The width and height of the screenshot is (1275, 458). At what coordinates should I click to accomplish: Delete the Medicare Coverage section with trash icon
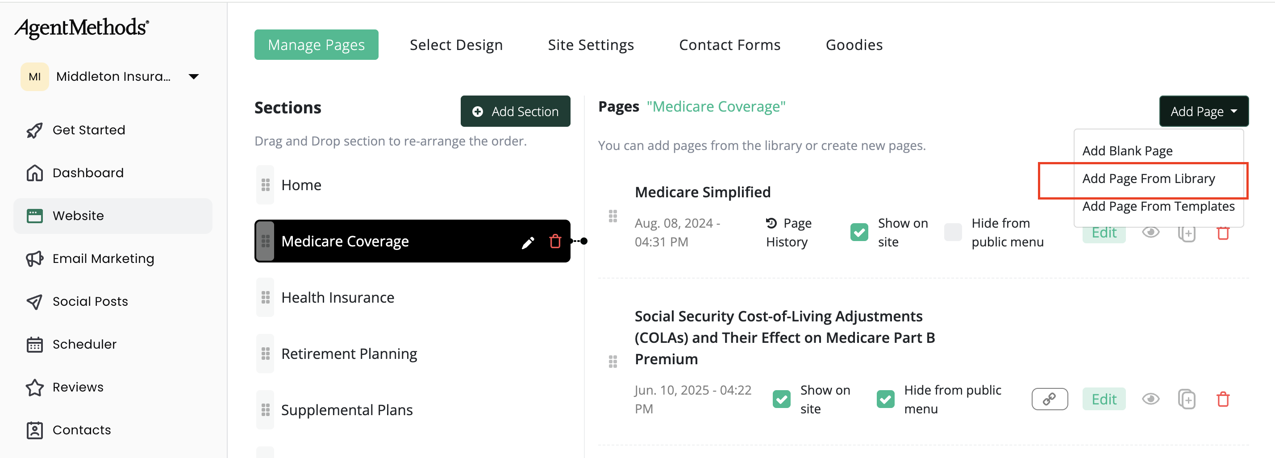555,241
